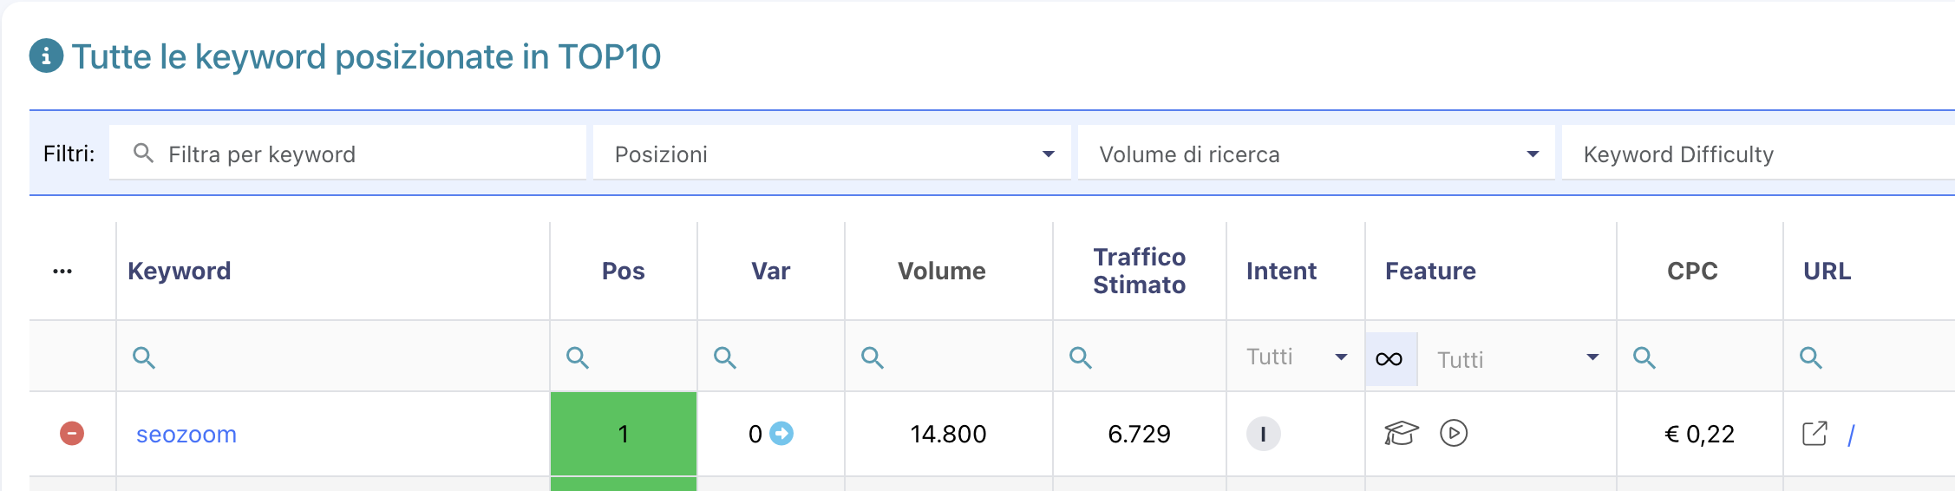This screenshot has width=1955, height=491.
Task: Open the external URL link icon
Action: click(1814, 434)
